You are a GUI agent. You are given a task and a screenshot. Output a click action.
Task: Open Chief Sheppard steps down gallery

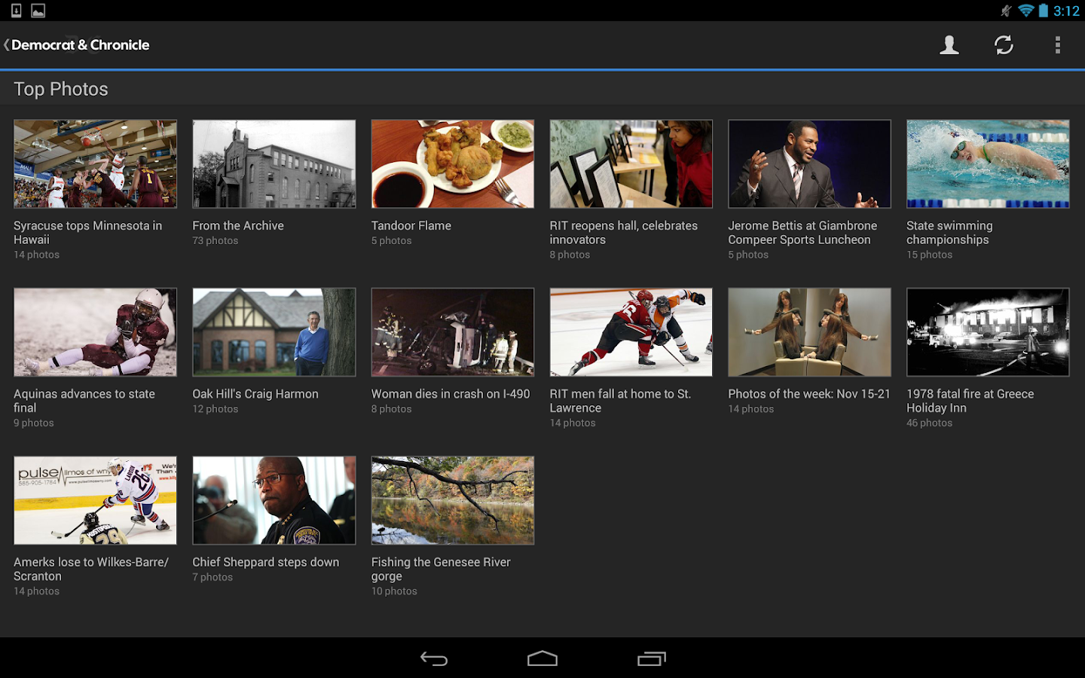pyautogui.click(x=274, y=499)
